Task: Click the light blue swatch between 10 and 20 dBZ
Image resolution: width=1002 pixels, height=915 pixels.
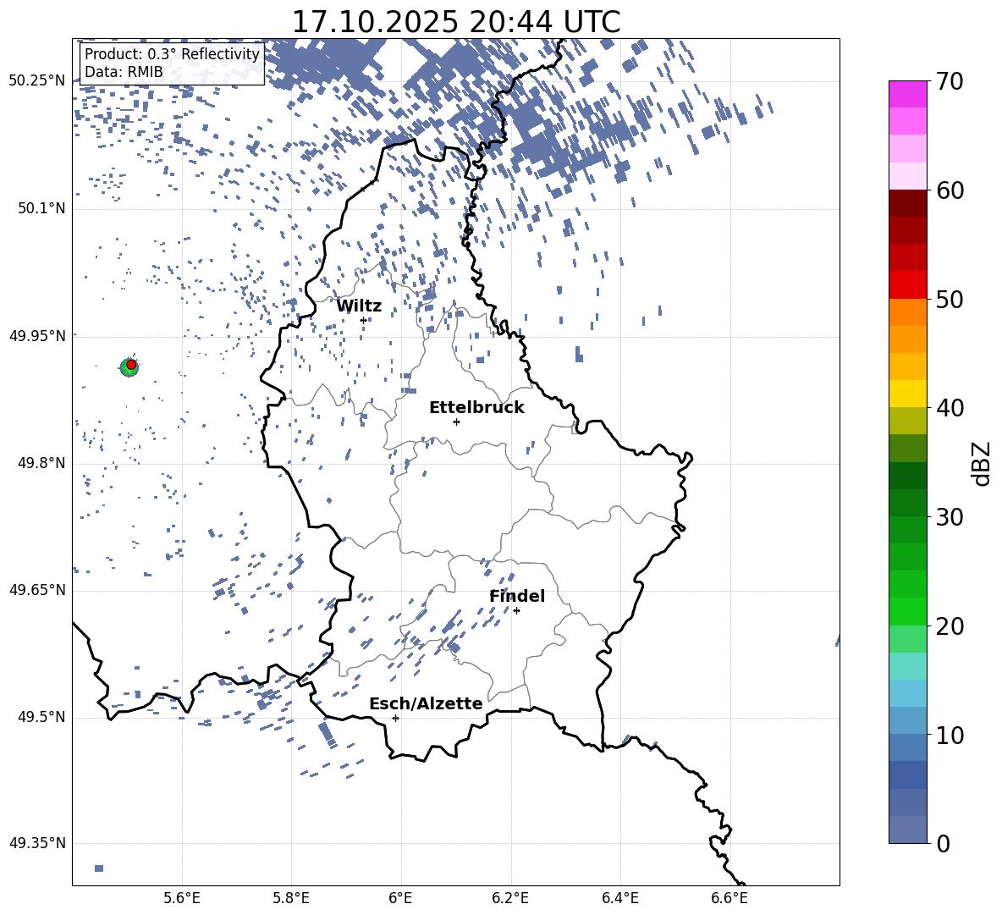Action: pyautogui.click(x=908, y=693)
